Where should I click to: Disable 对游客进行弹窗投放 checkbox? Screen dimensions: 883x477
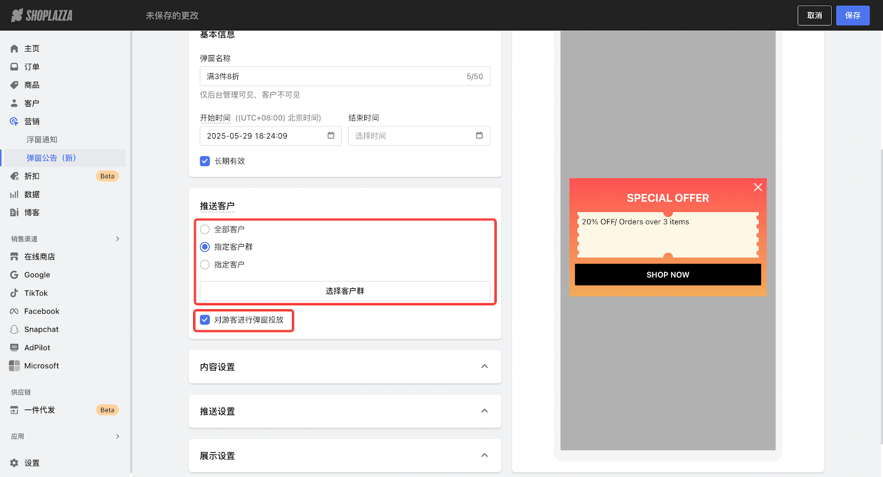(x=205, y=320)
